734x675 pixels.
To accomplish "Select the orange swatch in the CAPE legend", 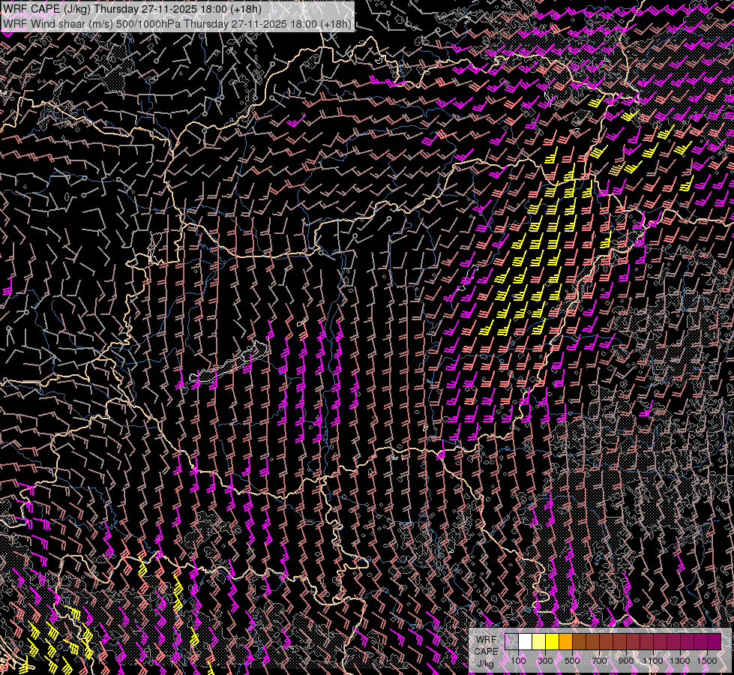I will tap(565, 641).
